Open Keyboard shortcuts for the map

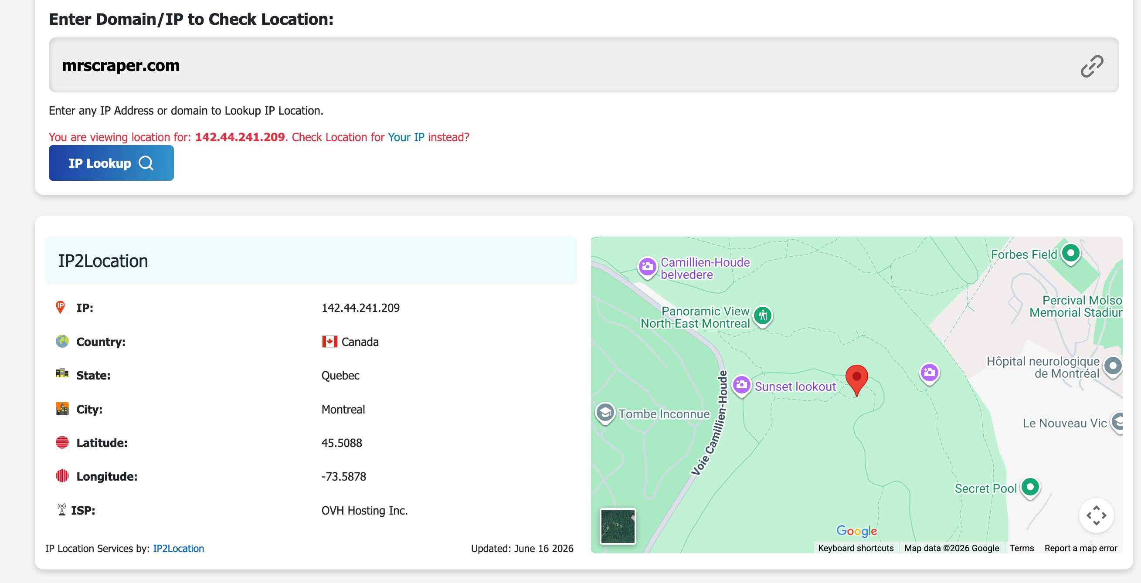coord(855,548)
